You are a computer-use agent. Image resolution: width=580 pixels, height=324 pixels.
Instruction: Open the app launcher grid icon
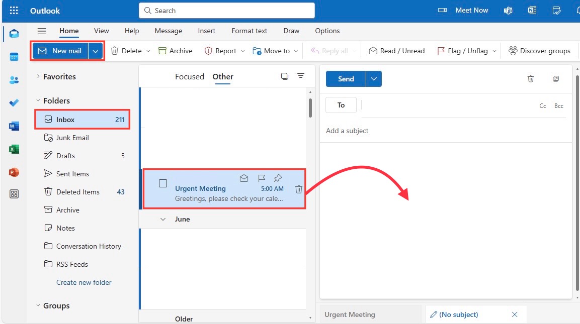click(x=14, y=11)
